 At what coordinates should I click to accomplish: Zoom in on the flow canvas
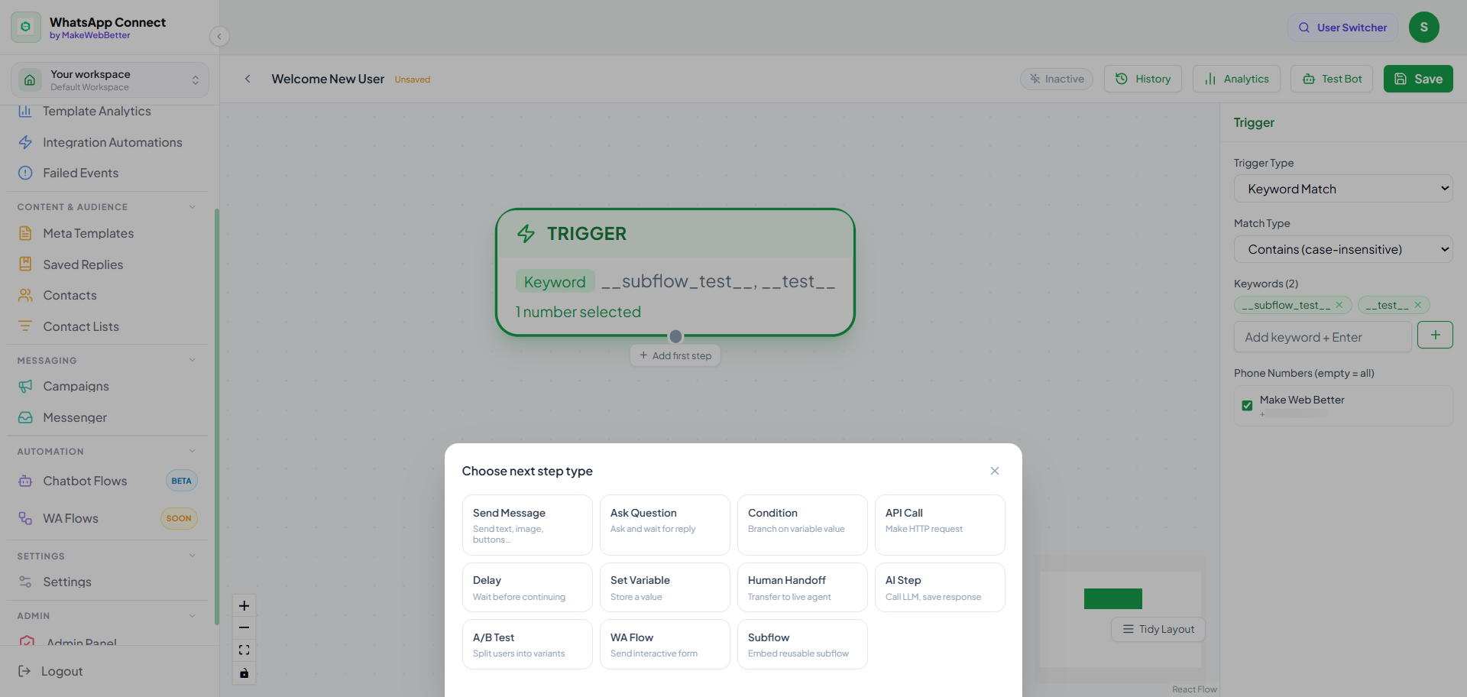pyautogui.click(x=244, y=606)
